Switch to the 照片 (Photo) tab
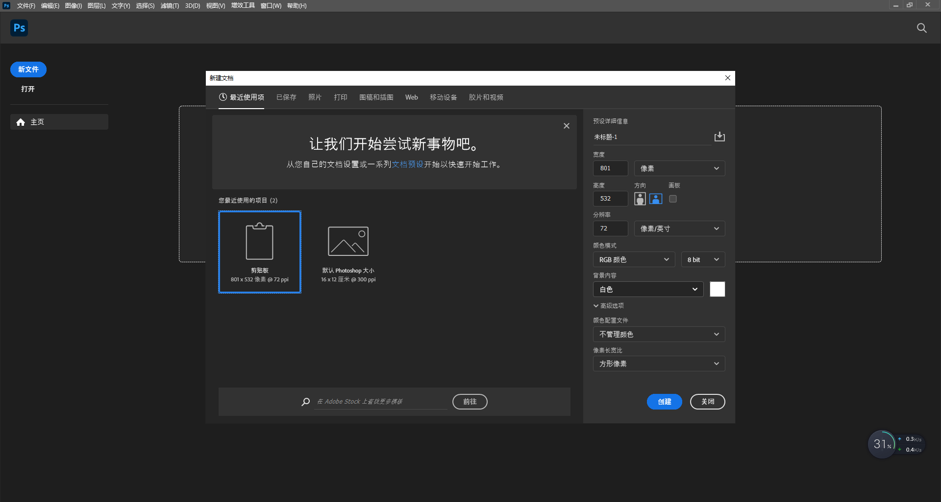This screenshot has height=502, width=941. [x=315, y=97]
